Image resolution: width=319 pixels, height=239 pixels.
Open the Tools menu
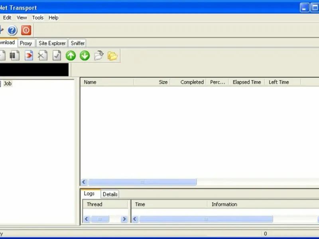coord(38,18)
